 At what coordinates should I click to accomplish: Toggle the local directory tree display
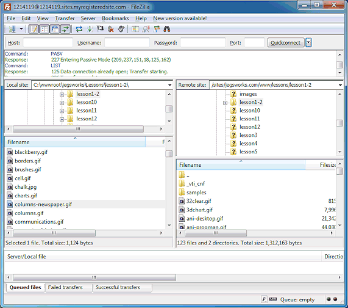pyautogui.click(x=44, y=29)
